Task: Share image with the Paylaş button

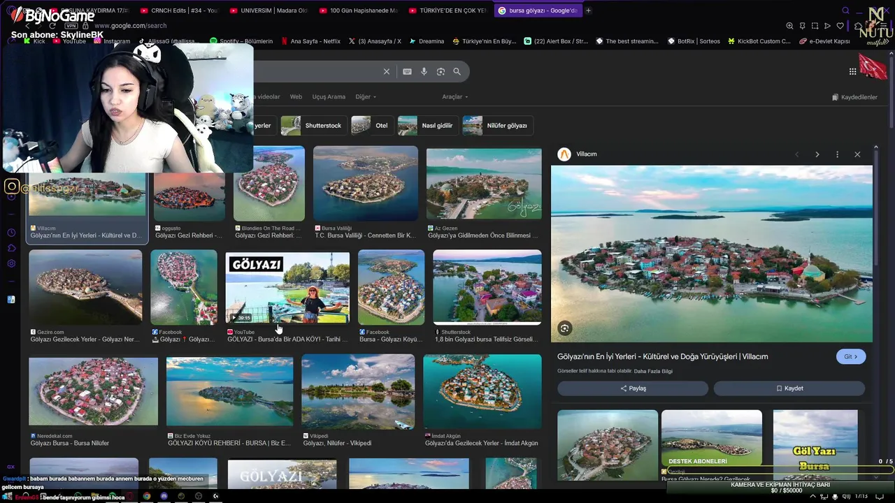Action: pos(633,388)
